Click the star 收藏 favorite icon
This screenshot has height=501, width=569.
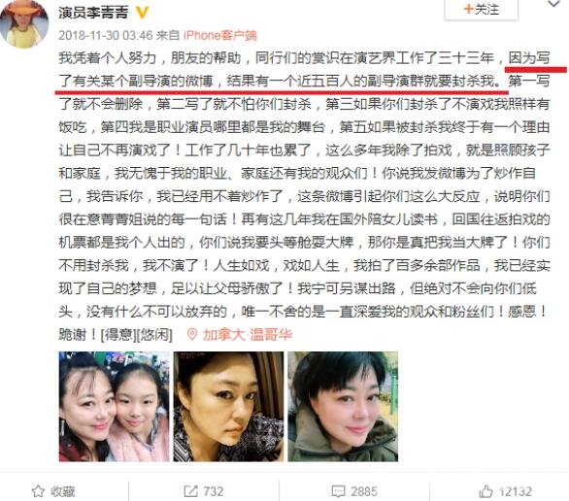(x=38, y=491)
